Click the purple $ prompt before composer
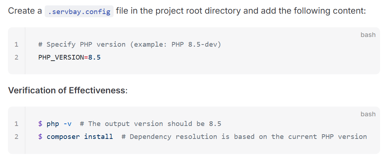The image size is (384, 159). (40, 136)
